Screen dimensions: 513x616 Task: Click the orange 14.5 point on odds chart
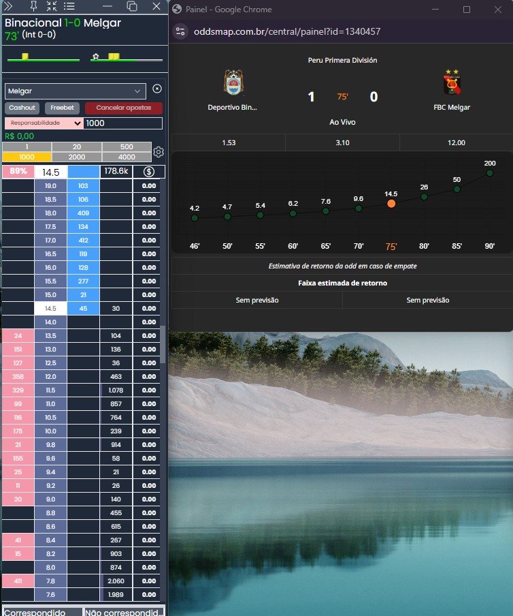click(x=391, y=203)
